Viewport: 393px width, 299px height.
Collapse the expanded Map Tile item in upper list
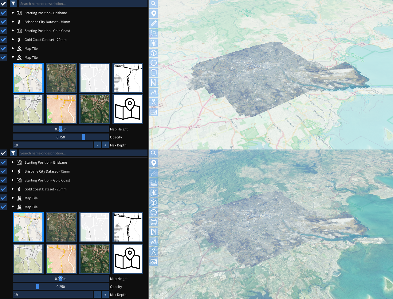coord(13,58)
